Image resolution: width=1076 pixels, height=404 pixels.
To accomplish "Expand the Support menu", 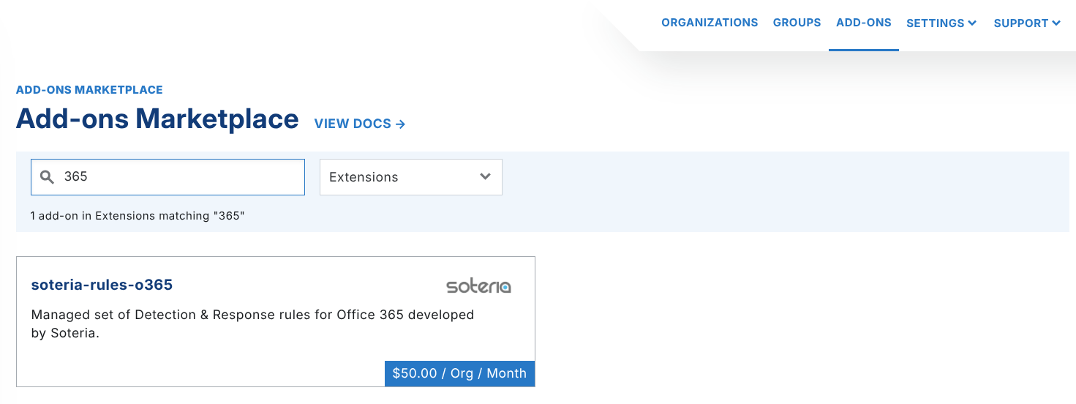I will [x=1026, y=23].
